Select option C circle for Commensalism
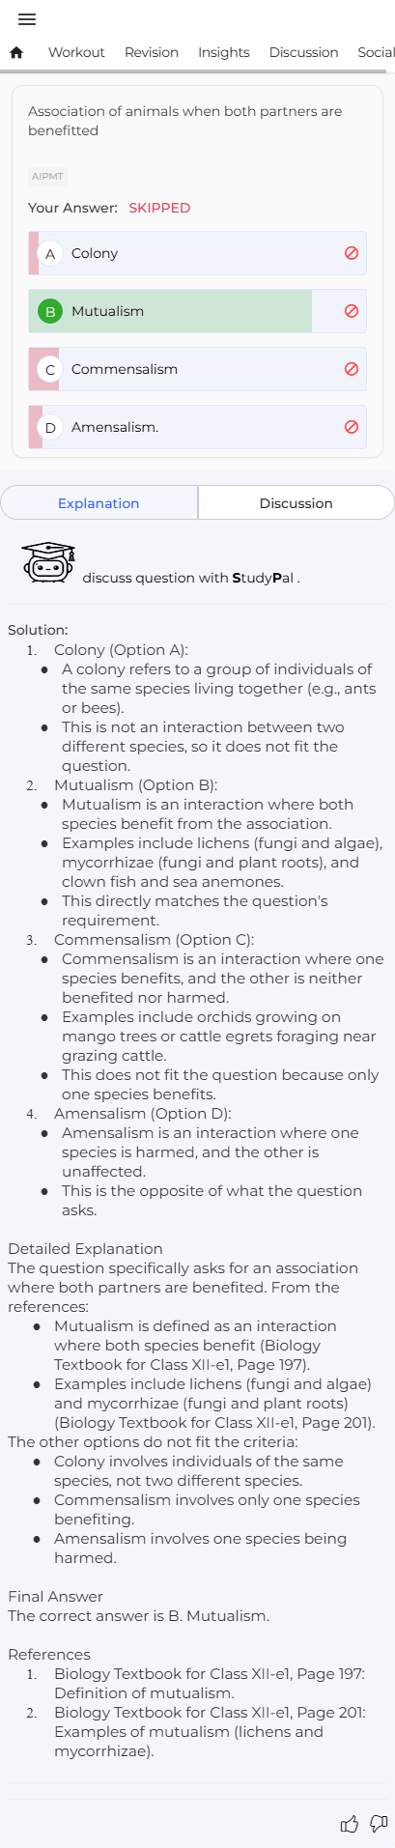The image size is (395, 1848). [50, 369]
